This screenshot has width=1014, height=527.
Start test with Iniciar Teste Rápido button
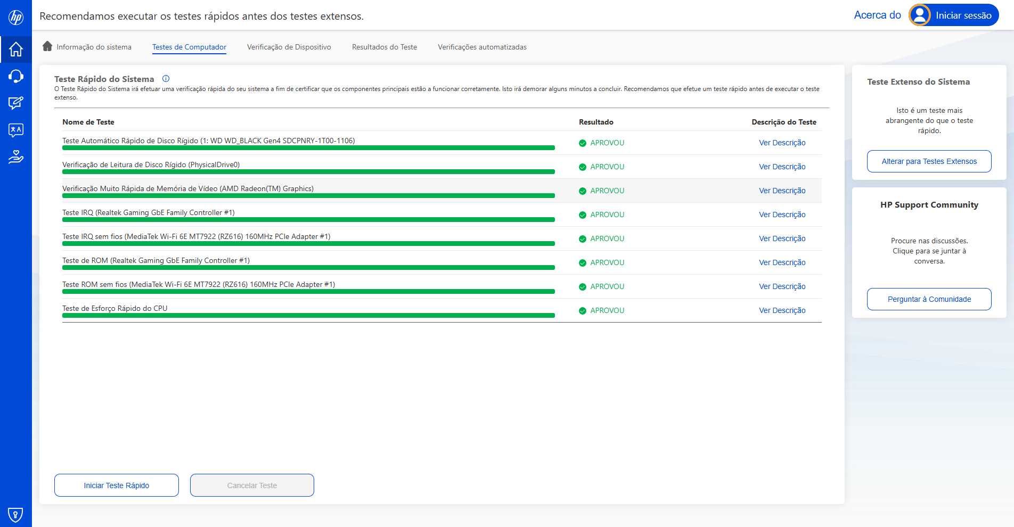pos(117,485)
